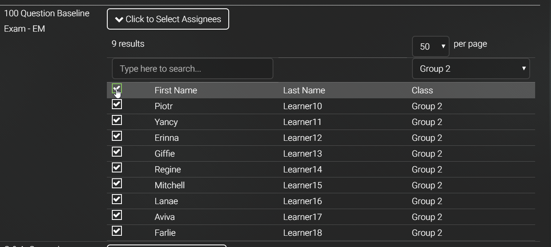The height and width of the screenshot is (247, 551).
Task: Open the 50 per page dropdown
Action: (430, 46)
